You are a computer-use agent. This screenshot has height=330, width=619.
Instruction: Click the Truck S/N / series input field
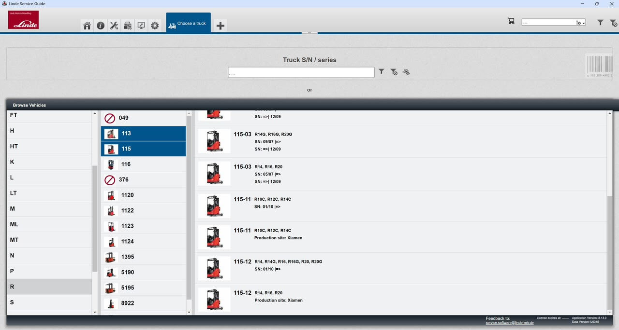click(x=301, y=72)
